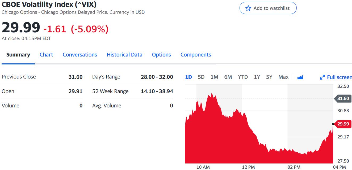Select the 1M chart range
This screenshot has height=170, width=352.
pyautogui.click(x=214, y=77)
